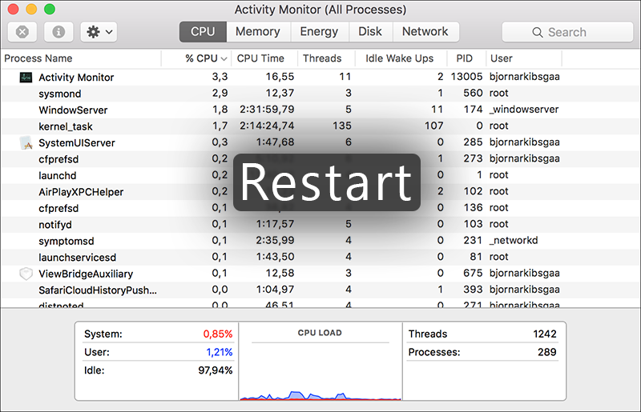The width and height of the screenshot is (641, 412).
Task: Select the Activity Monitor process row
Action: click(320, 77)
